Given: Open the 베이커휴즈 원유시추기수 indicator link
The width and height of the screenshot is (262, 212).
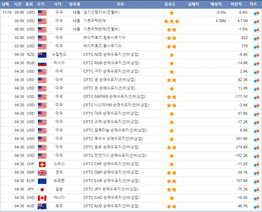Looking at the screenshot, I should (x=103, y=38).
